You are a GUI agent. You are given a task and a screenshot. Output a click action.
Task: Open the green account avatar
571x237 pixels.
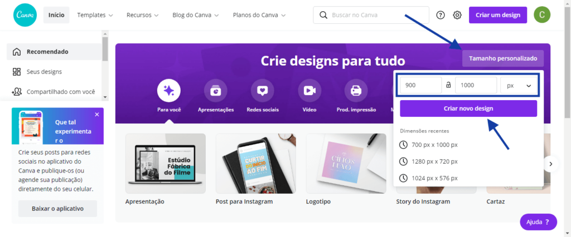click(x=542, y=15)
